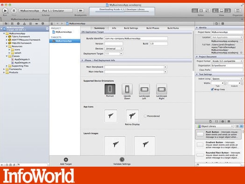245x184 pixels.
Task: Show the Search navigator
Action: pos(18,23)
